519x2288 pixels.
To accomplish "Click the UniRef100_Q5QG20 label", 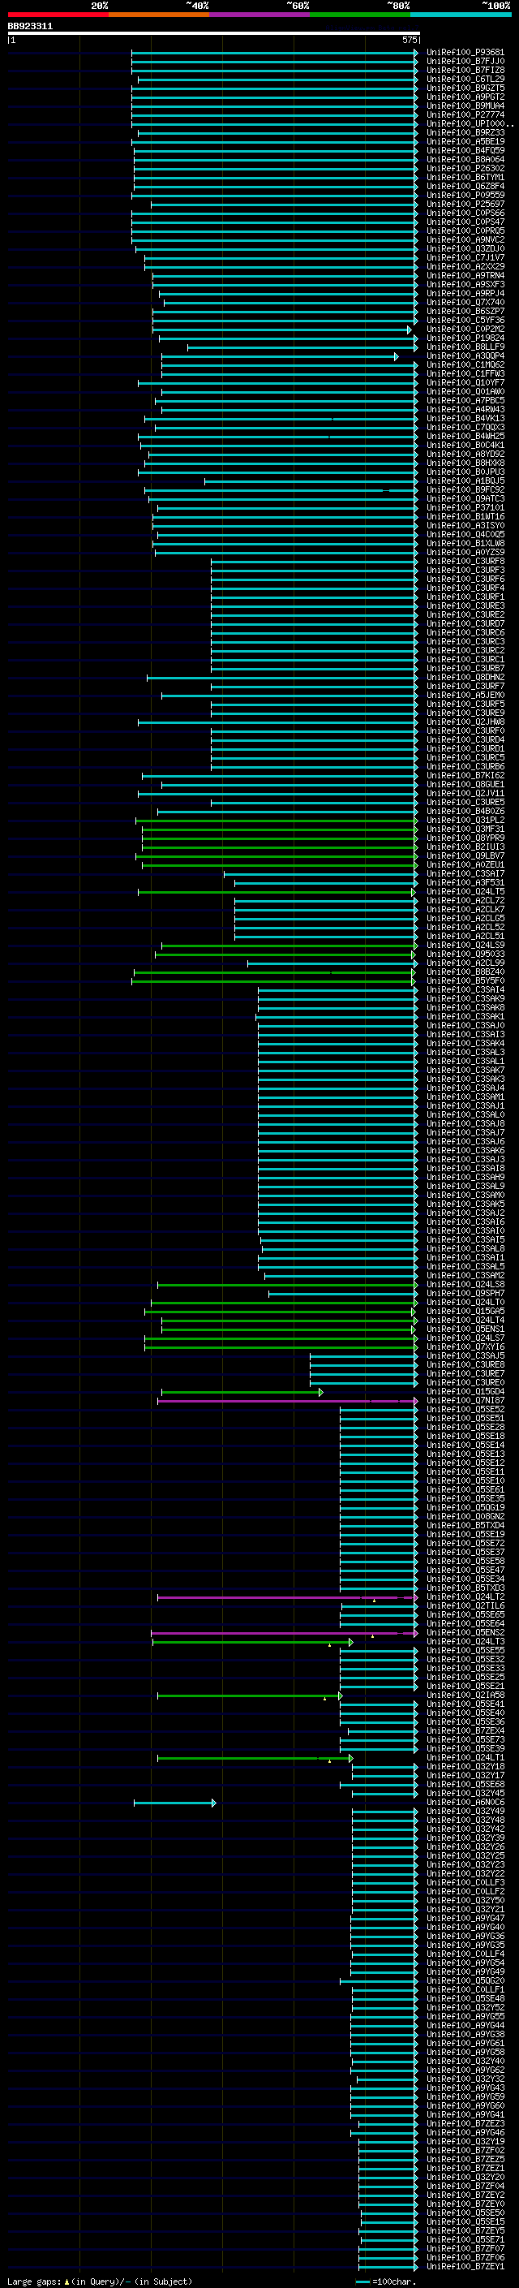I will click(x=465, y=1981).
